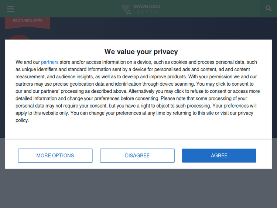Click the words 'privacy policy' in the paragraph
The height and width of the screenshot is (208, 277).
(245, 113)
